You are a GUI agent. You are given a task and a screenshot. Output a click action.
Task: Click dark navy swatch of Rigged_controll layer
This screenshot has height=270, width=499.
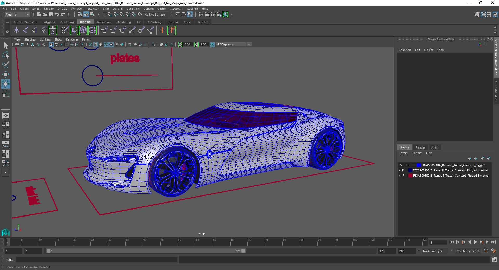[410, 170]
